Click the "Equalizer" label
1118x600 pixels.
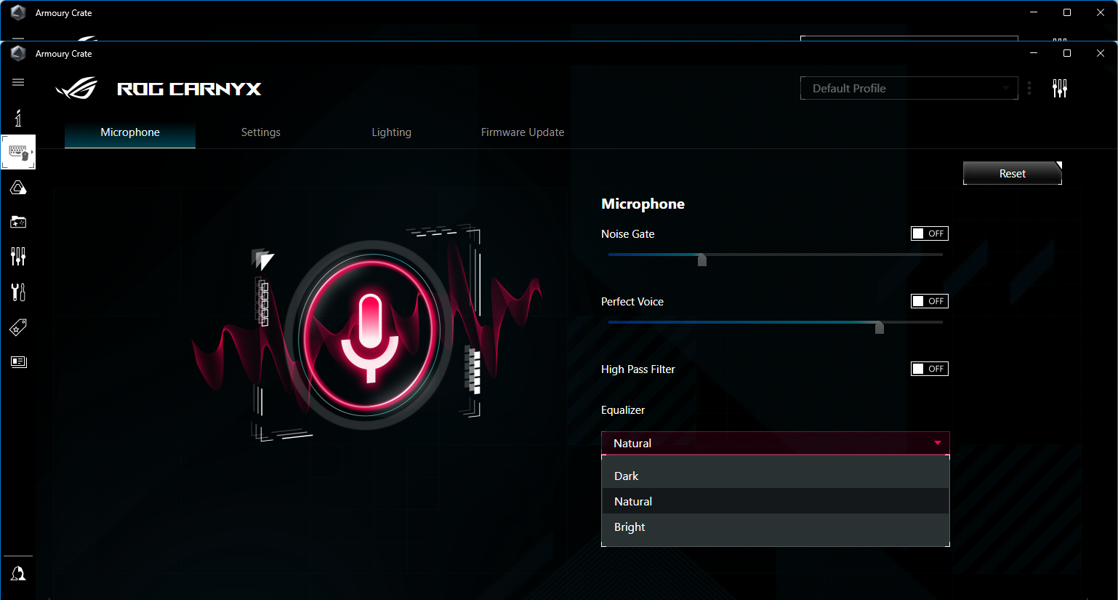(623, 409)
